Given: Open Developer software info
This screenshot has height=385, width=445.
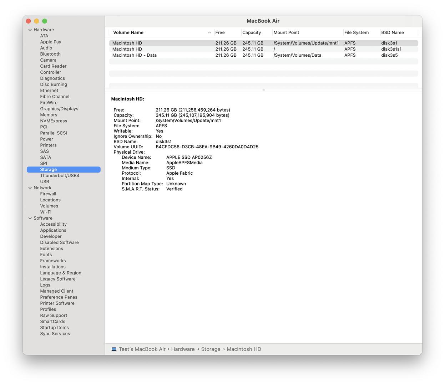Looking at the screenshot, I should click(x=51, y=236).
